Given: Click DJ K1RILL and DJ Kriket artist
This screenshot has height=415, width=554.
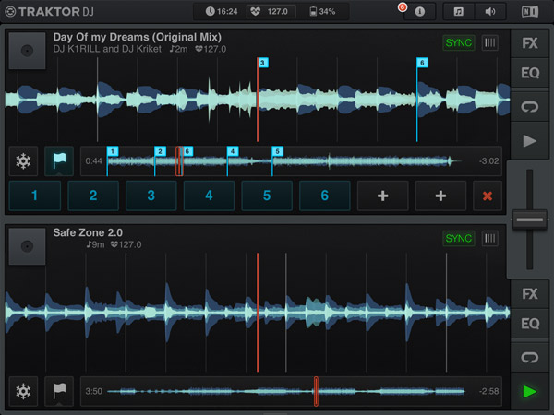Looking at the screenshot, I should (107, 49).
